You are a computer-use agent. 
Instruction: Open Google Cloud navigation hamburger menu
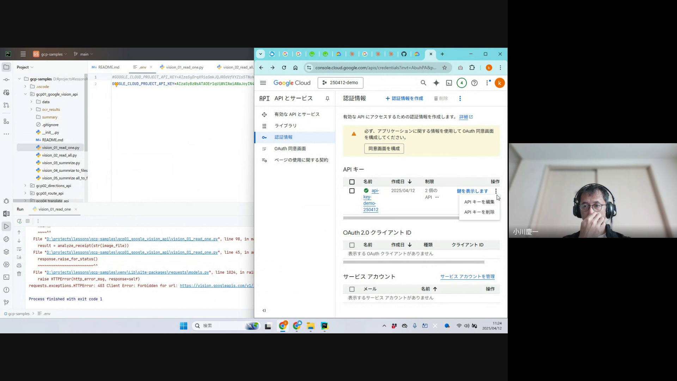click(x=263, y=83)
